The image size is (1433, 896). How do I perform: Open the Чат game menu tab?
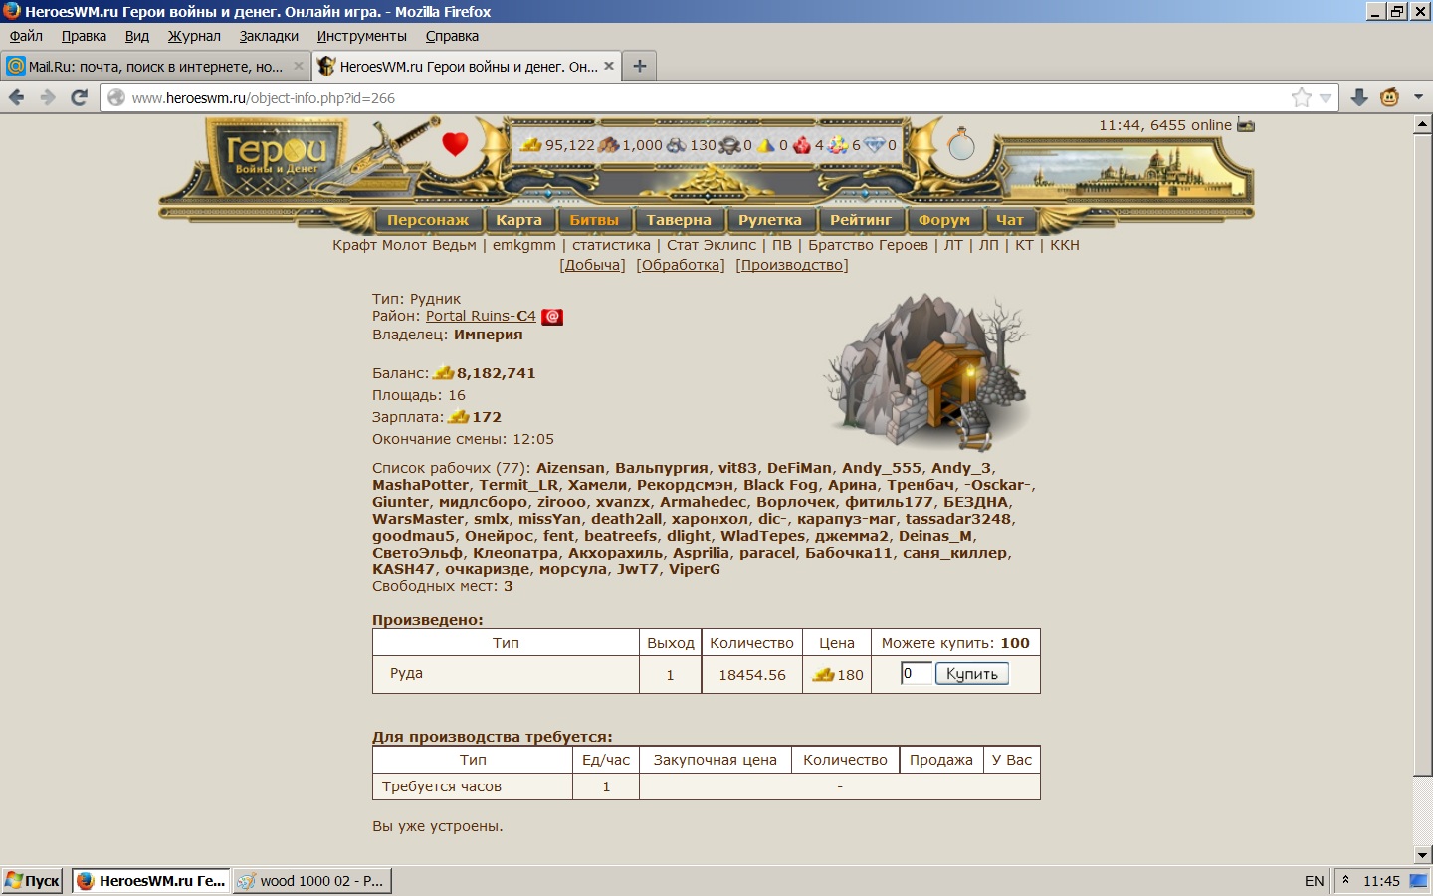(1010, 220)
